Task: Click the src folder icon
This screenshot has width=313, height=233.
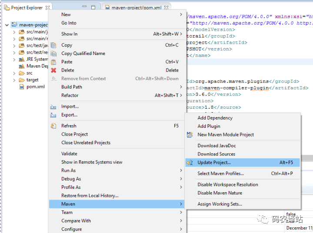Action: (x=22, y=73)
